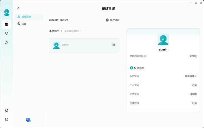Click the blue remote desktop icon
Viewport: 204px width, 128px height.
point(28,120)
